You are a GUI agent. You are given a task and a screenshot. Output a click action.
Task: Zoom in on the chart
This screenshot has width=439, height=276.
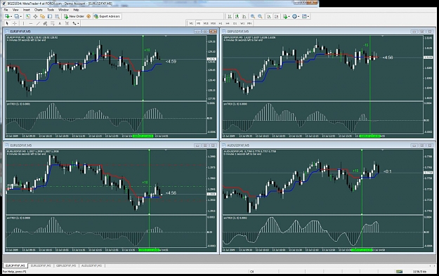(x=253, y=16)
